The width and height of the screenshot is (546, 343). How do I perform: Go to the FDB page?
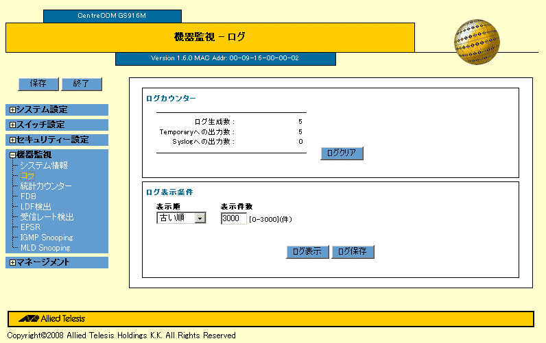[x=29, y=196]
